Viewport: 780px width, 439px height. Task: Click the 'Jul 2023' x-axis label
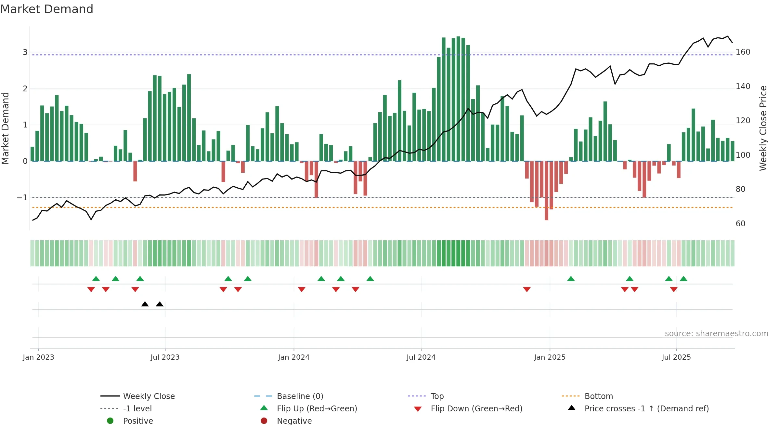tap(165, 357)
